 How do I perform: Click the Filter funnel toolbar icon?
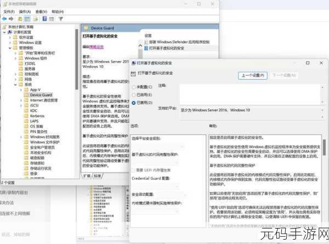tap(61, 19)
